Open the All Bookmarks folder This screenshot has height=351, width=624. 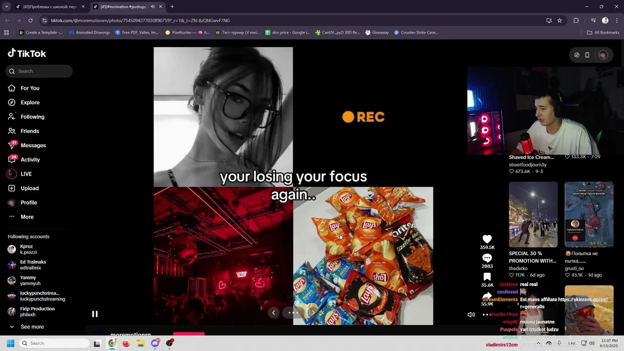603,33
